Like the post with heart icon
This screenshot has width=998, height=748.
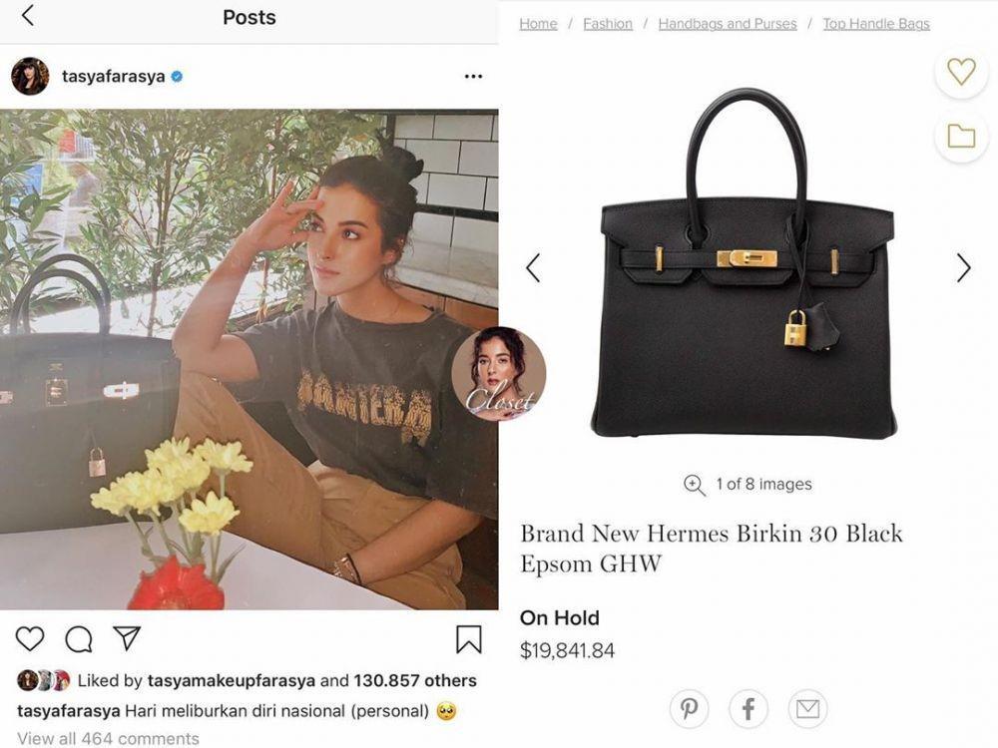tap(30, 638)
